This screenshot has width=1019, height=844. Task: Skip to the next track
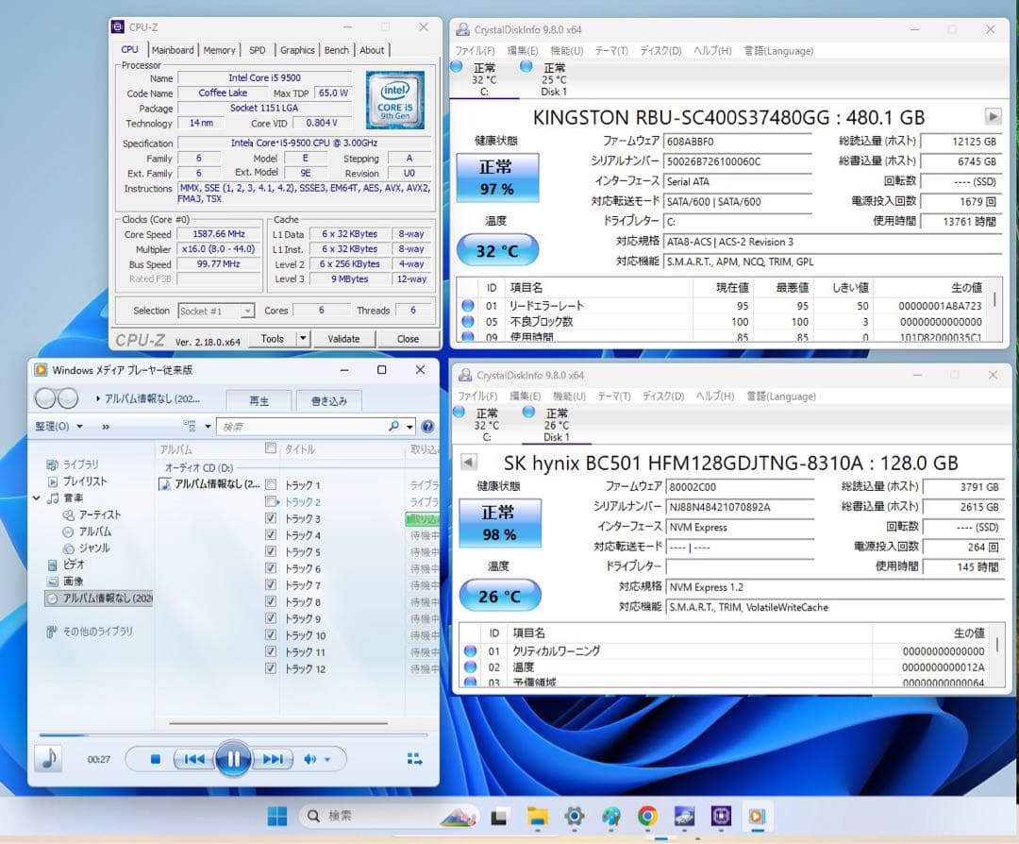273,759
